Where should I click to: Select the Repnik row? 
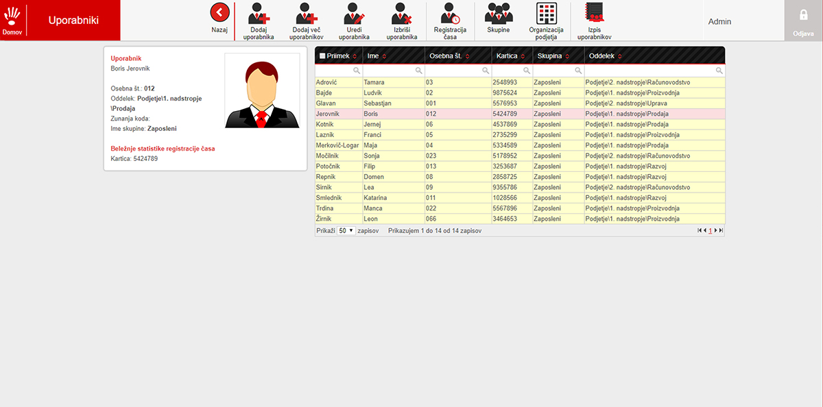coord(519,177)
